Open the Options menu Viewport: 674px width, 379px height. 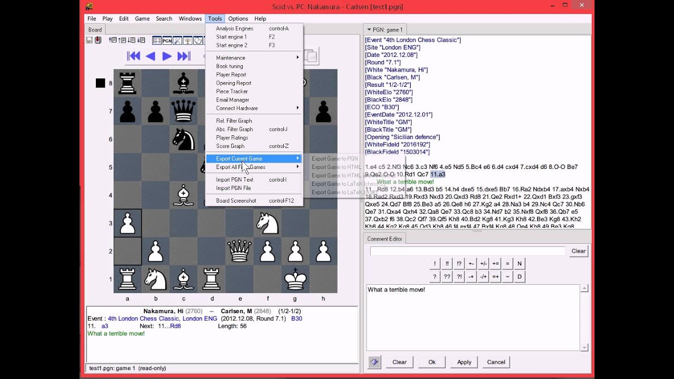(238, 18)
